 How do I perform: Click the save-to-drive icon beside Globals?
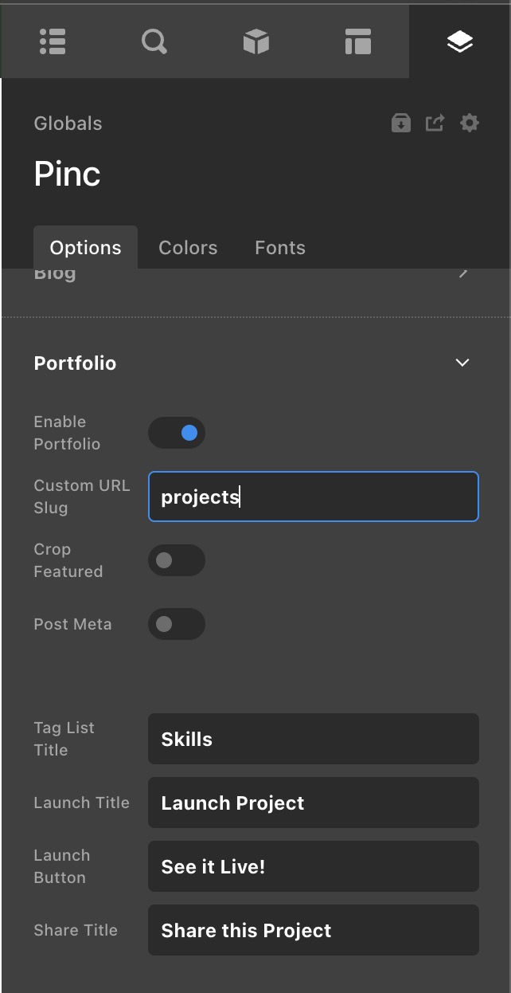pyautogui.click(x=401, y=124)
